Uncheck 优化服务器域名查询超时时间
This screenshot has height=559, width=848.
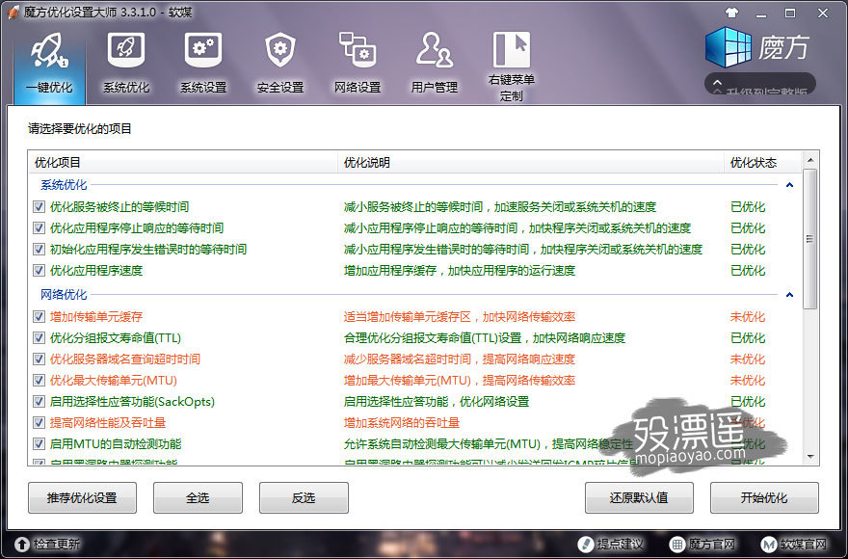39,359
